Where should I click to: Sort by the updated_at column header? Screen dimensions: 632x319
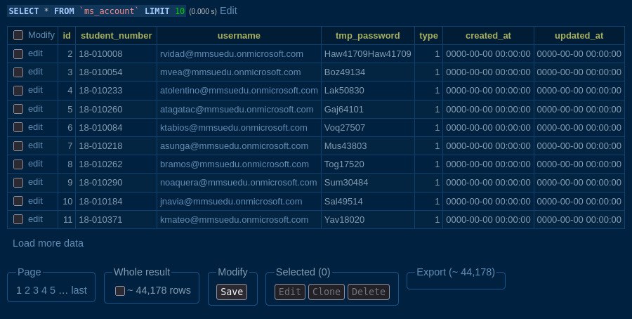pos(579,35)
